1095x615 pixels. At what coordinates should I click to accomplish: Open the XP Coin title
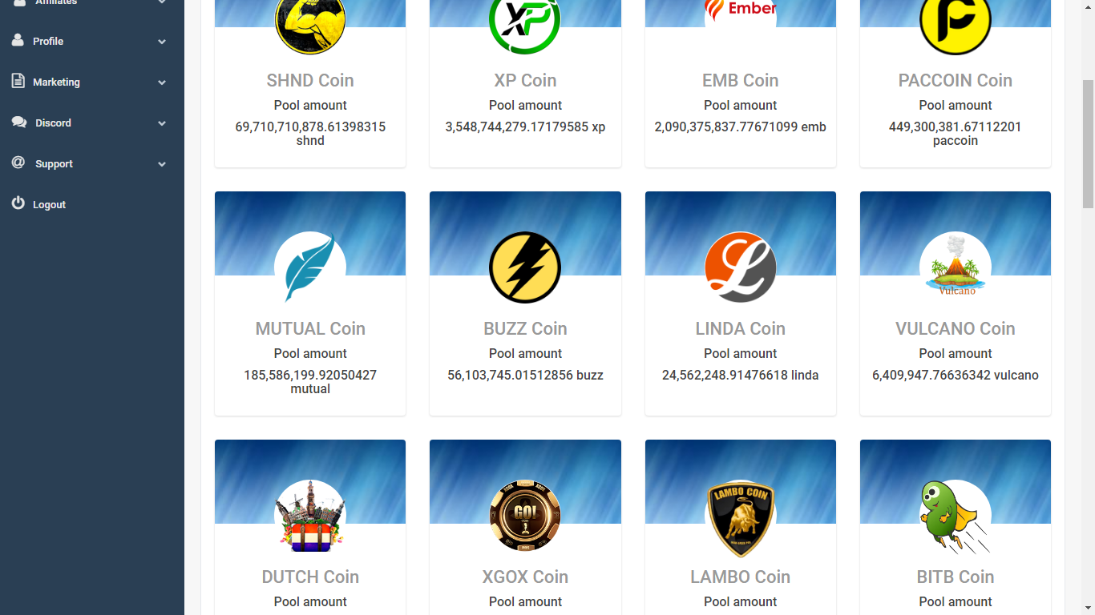click(x=525, y=80)
